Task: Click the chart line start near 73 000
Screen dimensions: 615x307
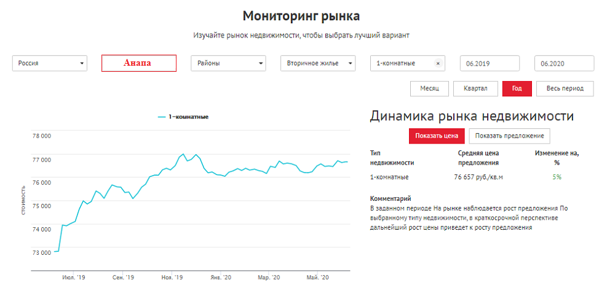Action: [x=56, y=251]
